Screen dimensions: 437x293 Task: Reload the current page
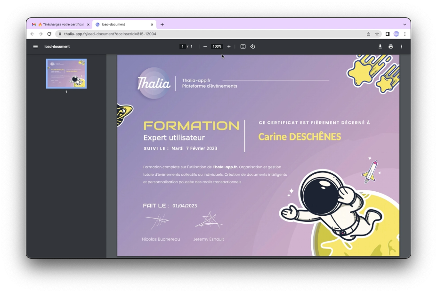tap(49, 34)
